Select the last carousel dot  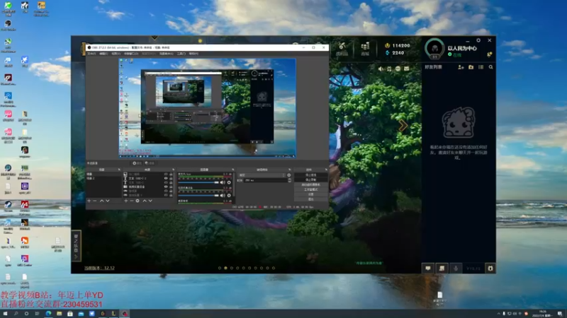[274, 268]
